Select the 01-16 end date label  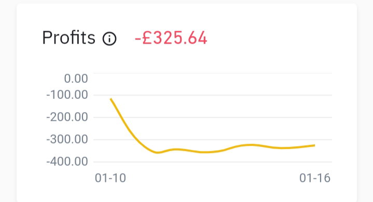[x=315, y=178]
